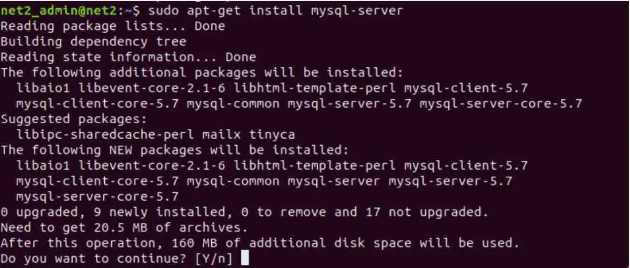Click the 'Need to get 20.5 MB' line
The width and height of the screenshot is (630, 268).
click(x=124, y=227)
